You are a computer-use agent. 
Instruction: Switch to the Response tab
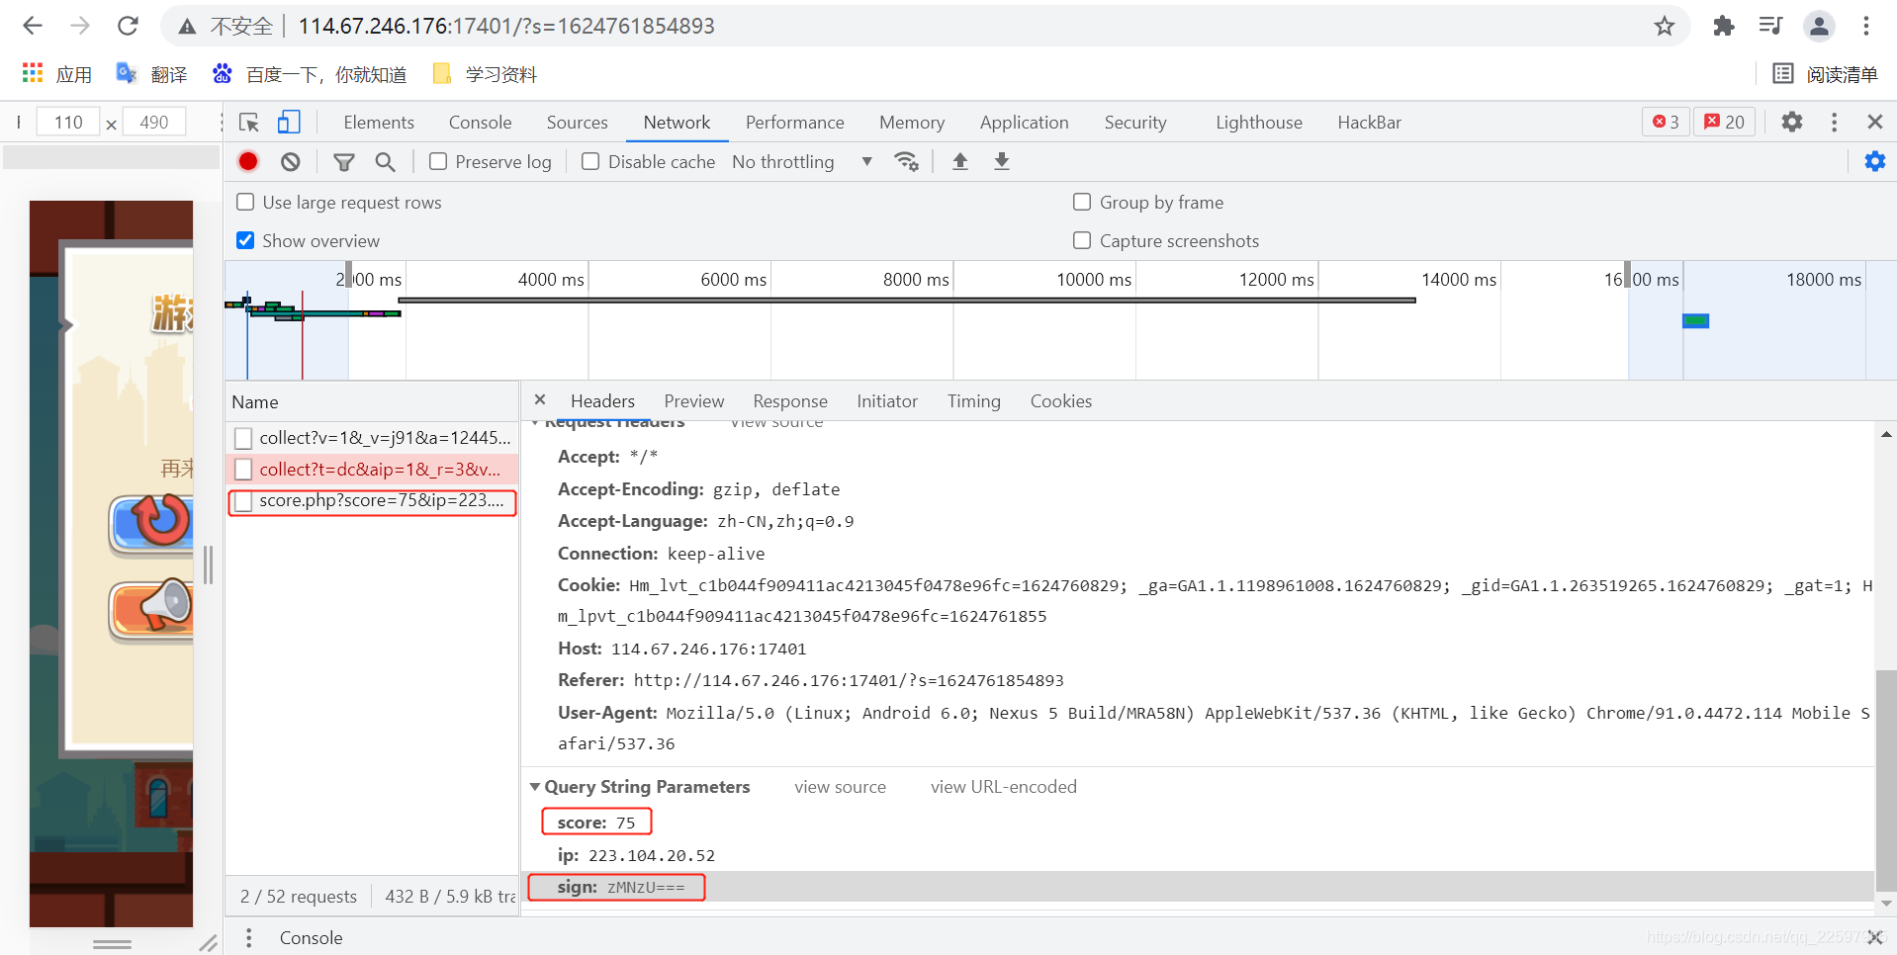click(789, 401)
